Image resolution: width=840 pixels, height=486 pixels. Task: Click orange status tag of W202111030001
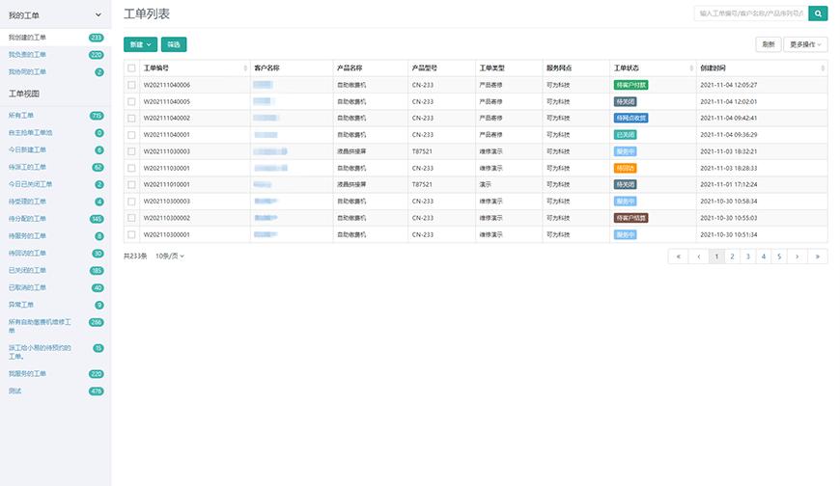point(626,168)
